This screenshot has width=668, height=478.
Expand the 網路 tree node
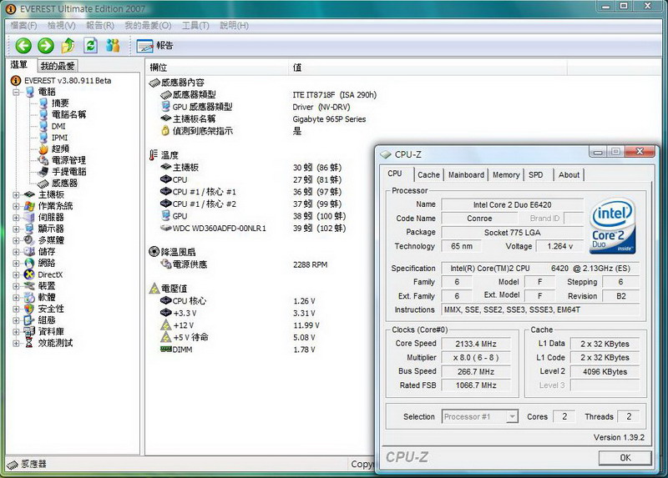click(16, 264)
